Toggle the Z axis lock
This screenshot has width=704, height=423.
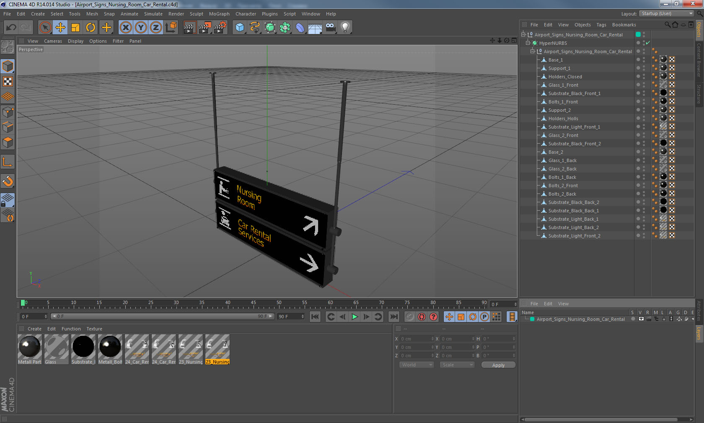pos(156,28)
